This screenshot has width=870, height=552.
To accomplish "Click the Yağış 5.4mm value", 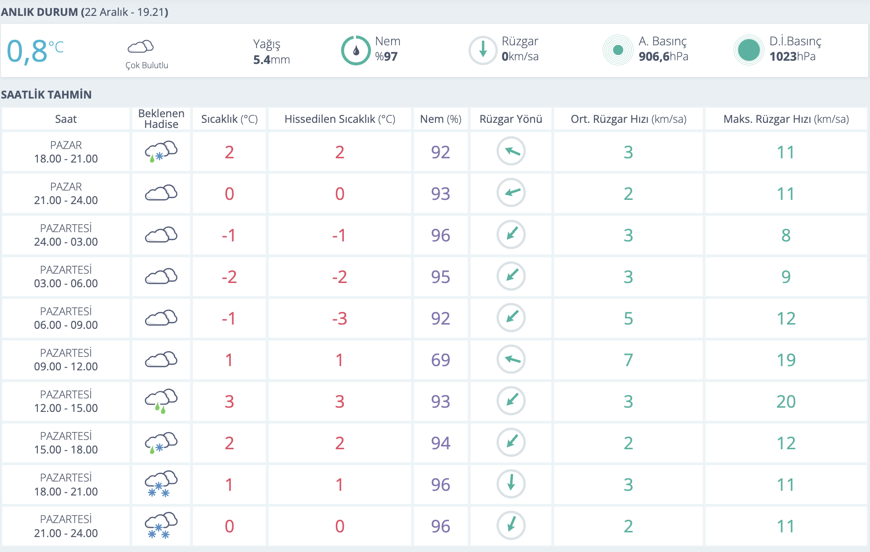I will [x=271, y=60].
